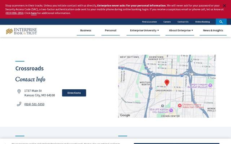231x144 pixels.
Task: Click the 'WEST BOTTOMS' map label
Action: point(129,57)
